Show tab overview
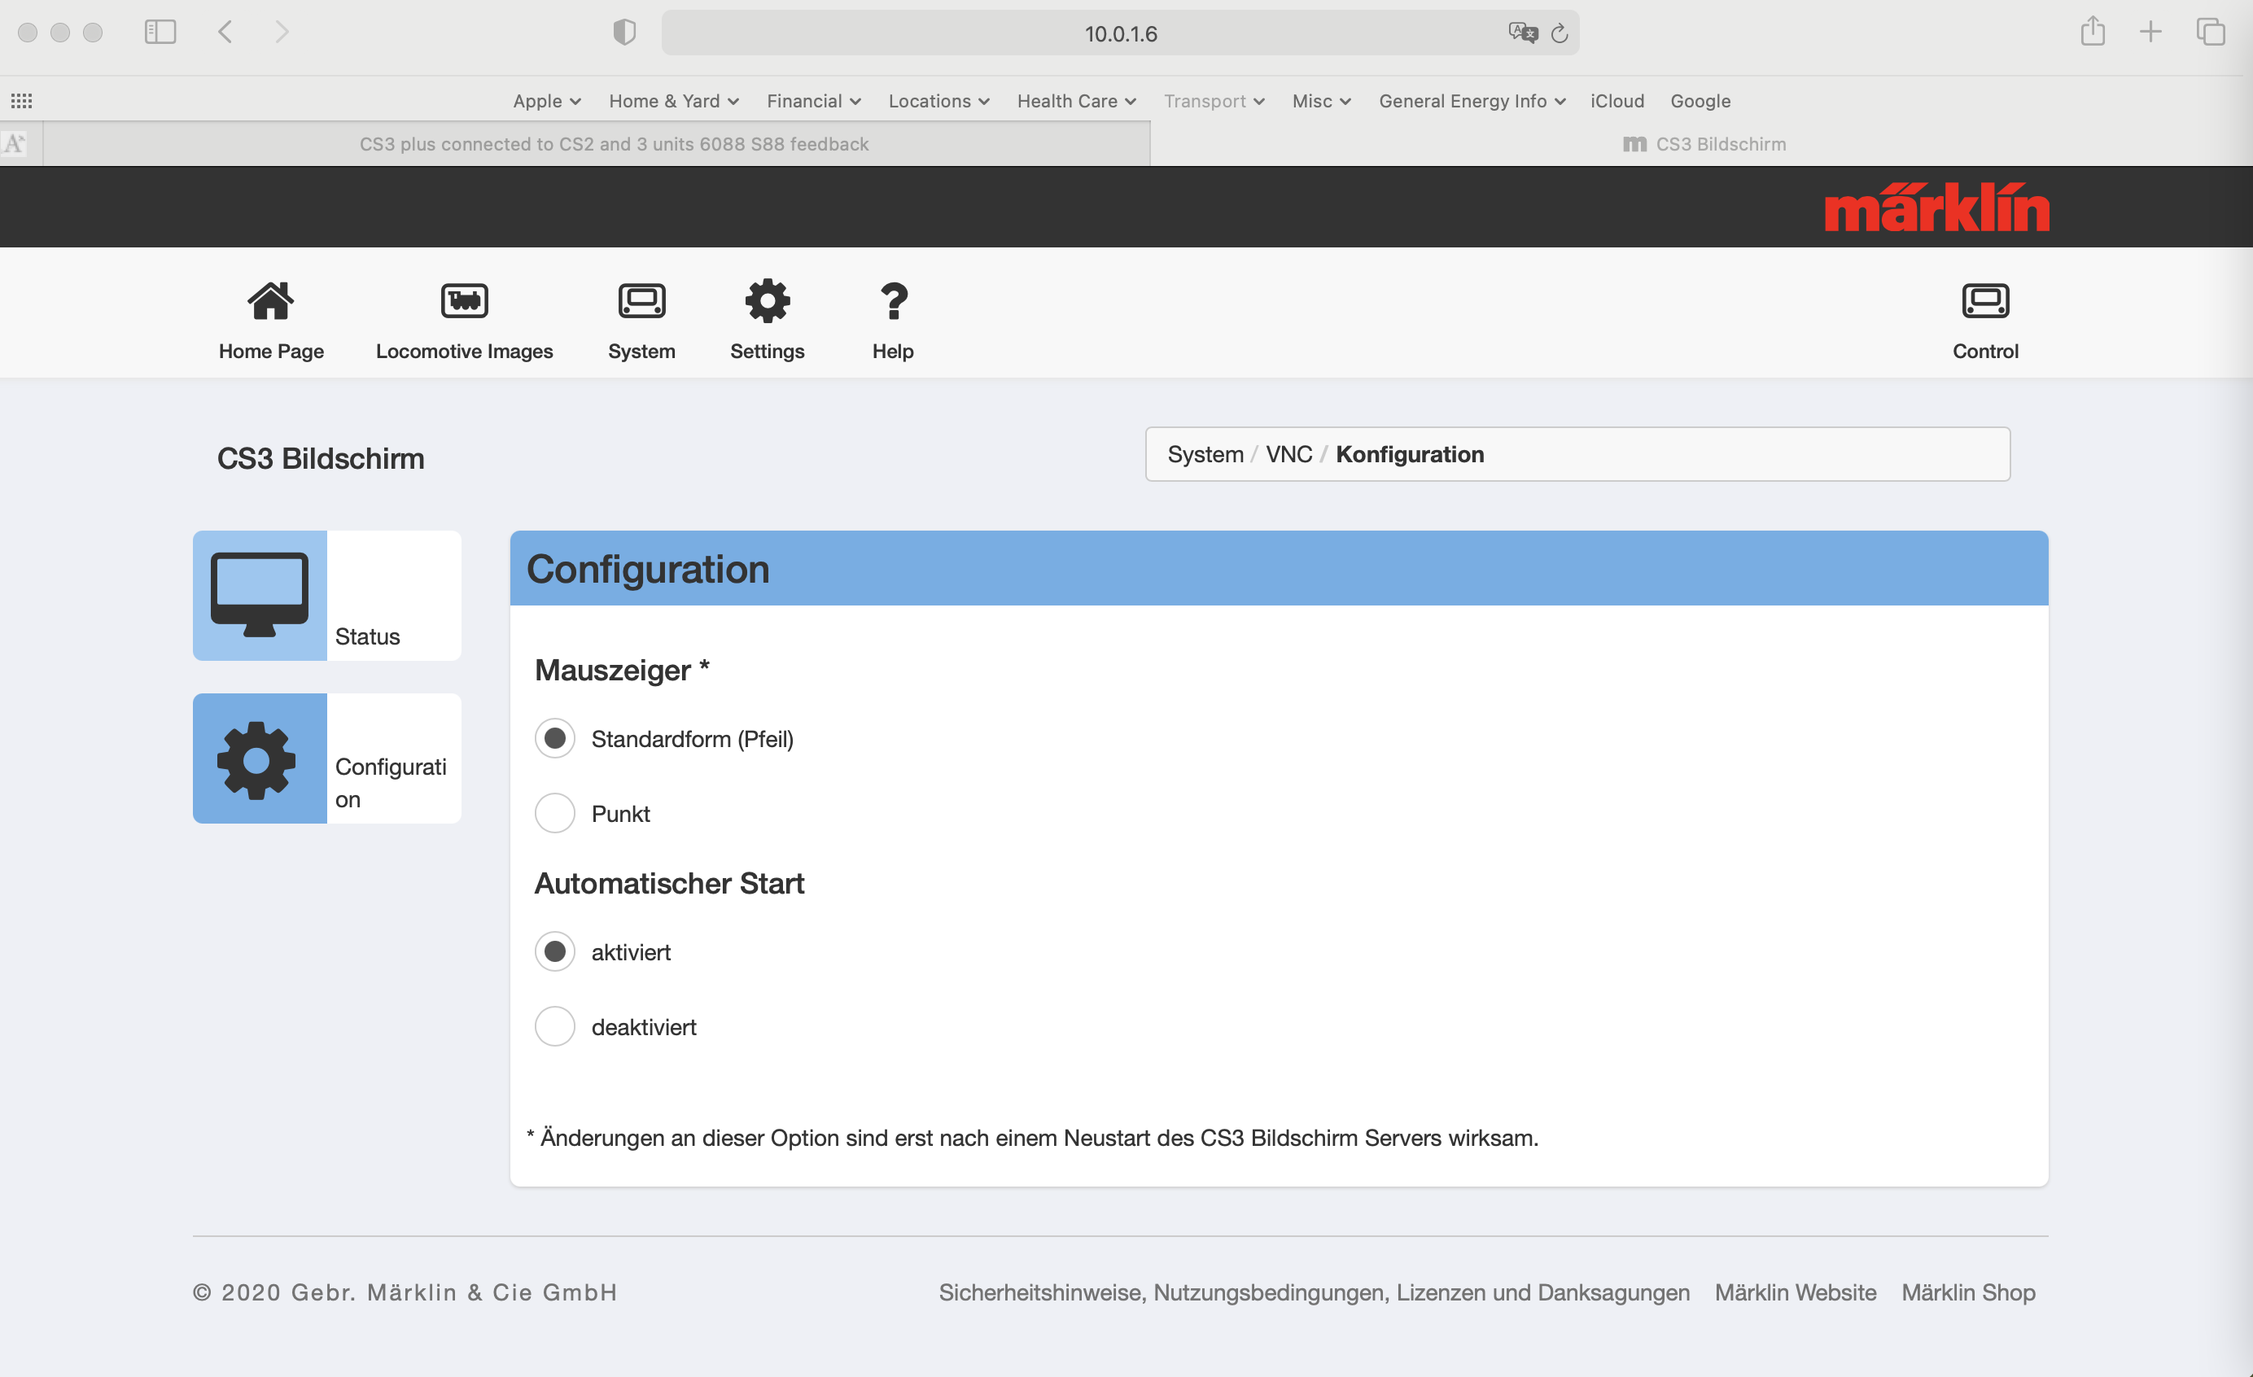The height and width of the screenshot is (1377, 2253). click(x=2211, y=32)
